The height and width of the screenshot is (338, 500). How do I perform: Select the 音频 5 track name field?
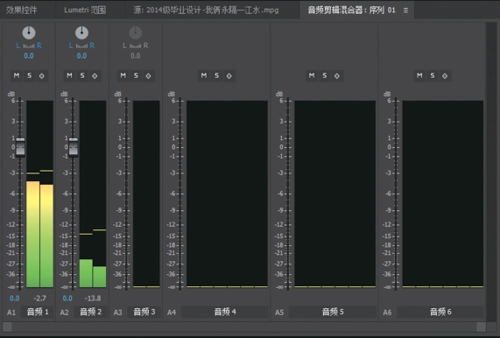tap(333, 312)
